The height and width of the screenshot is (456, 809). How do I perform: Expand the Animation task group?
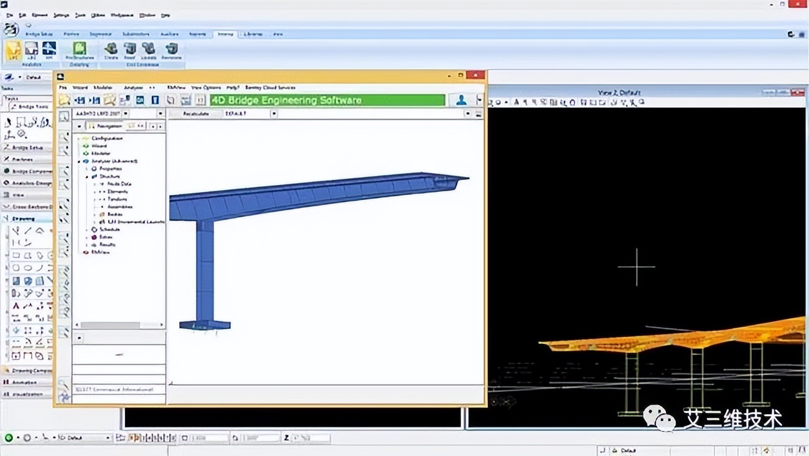click(x=25, y=382)
